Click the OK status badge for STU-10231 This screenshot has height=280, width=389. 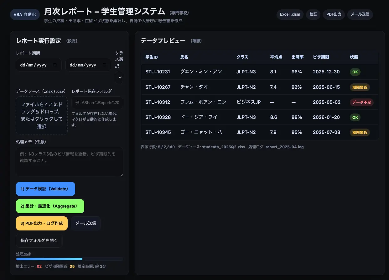[355, 72]
